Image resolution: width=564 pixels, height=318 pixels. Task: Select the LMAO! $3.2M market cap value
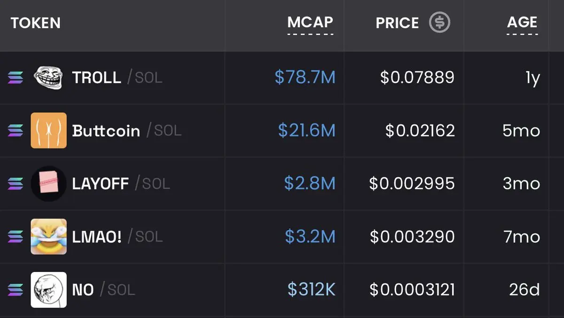310,237
